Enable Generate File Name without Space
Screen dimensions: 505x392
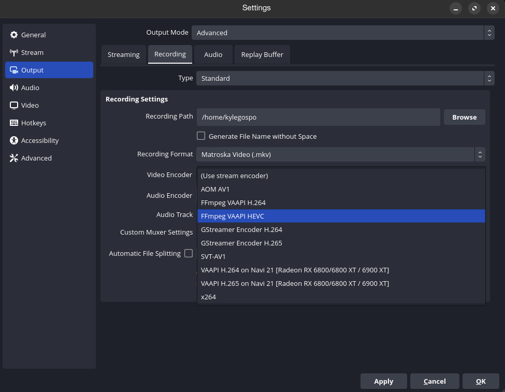pos(201,136)
